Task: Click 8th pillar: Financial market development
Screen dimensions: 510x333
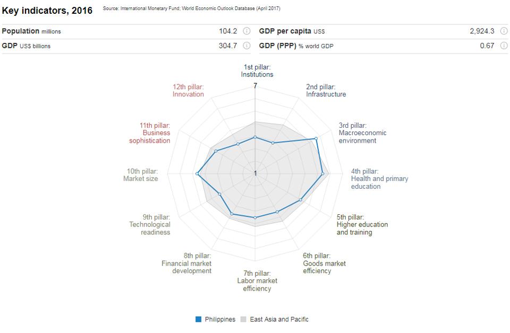Action: [186, 264]
